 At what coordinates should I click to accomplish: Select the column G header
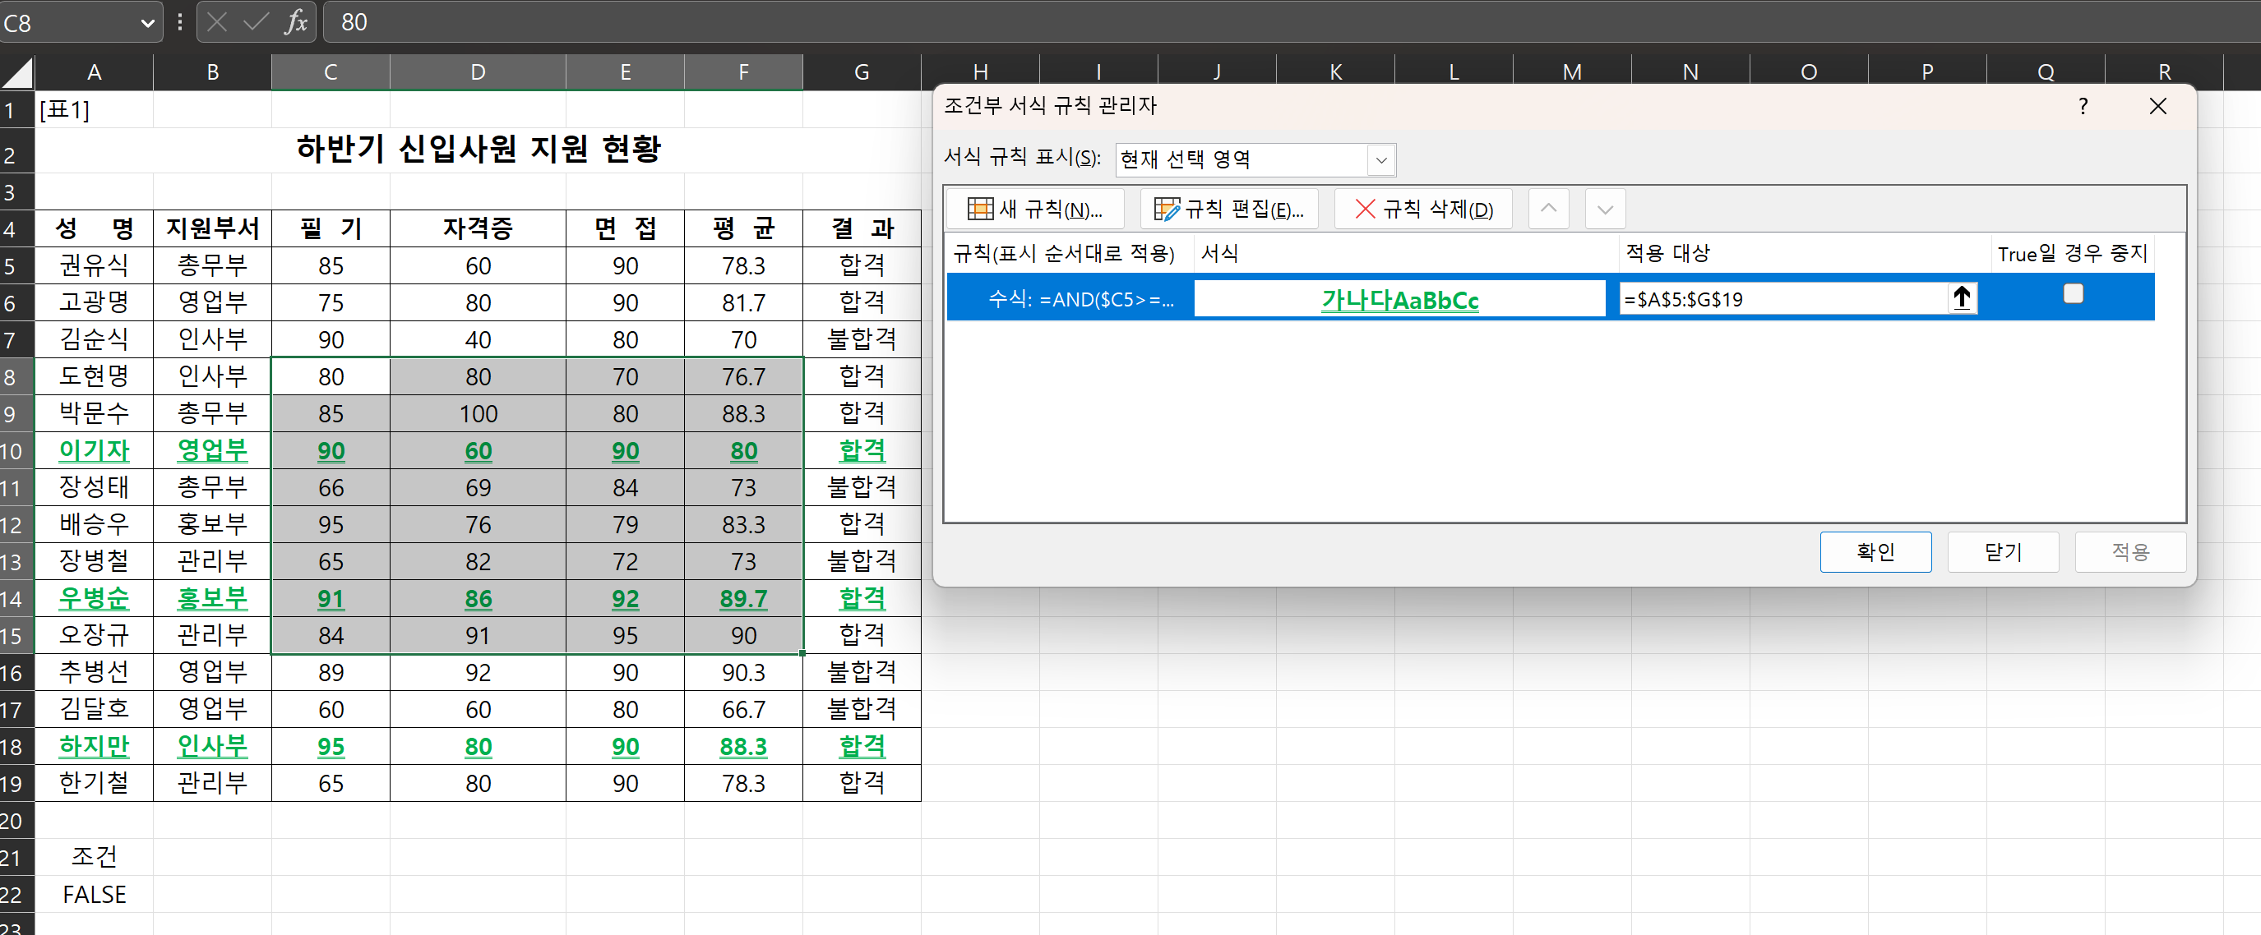861,72
